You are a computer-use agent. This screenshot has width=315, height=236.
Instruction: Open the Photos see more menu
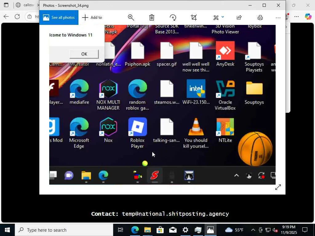click(278, 18)
